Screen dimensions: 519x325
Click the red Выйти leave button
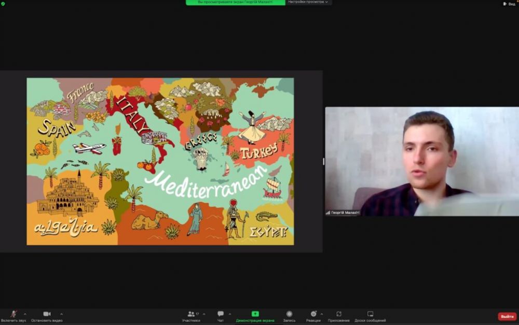(507, 316)
